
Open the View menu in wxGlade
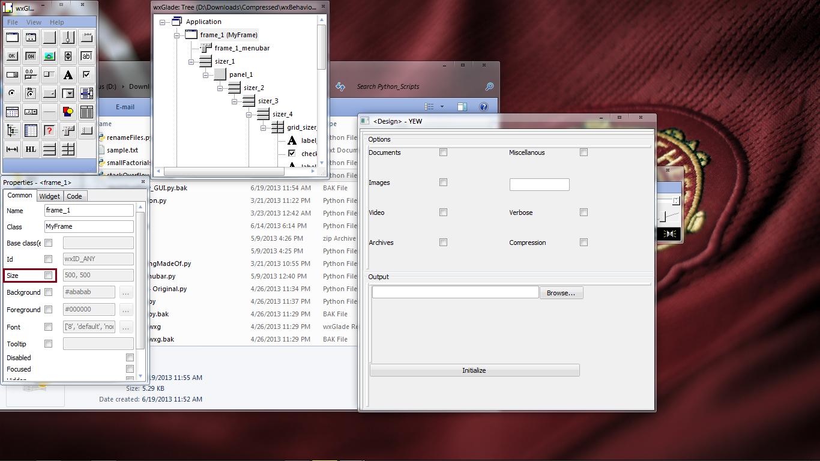34,22
